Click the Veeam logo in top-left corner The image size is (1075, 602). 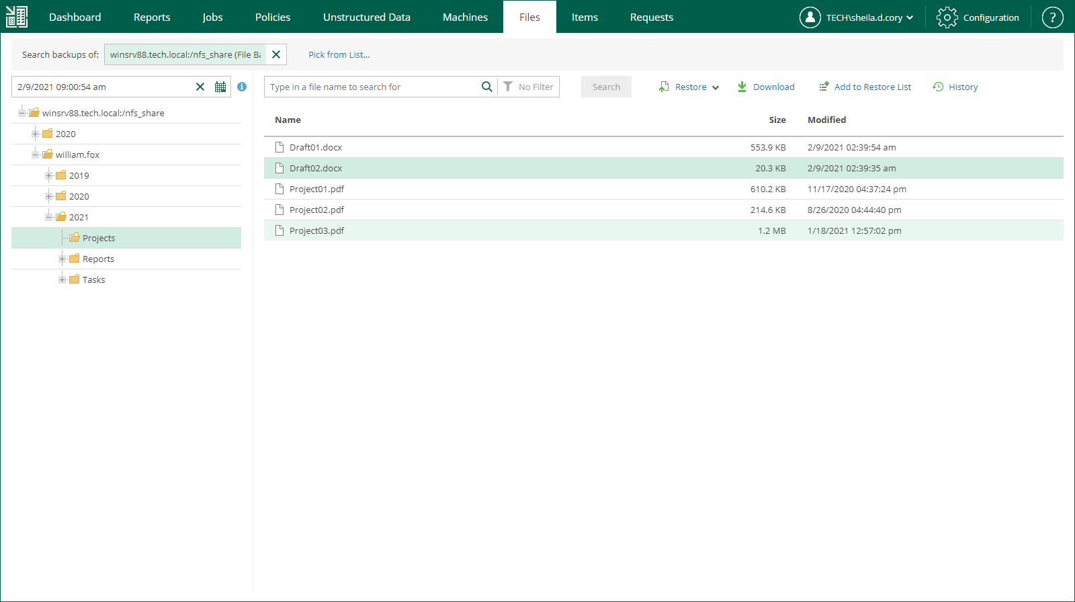pyautogui.click(x=17, y=17)
